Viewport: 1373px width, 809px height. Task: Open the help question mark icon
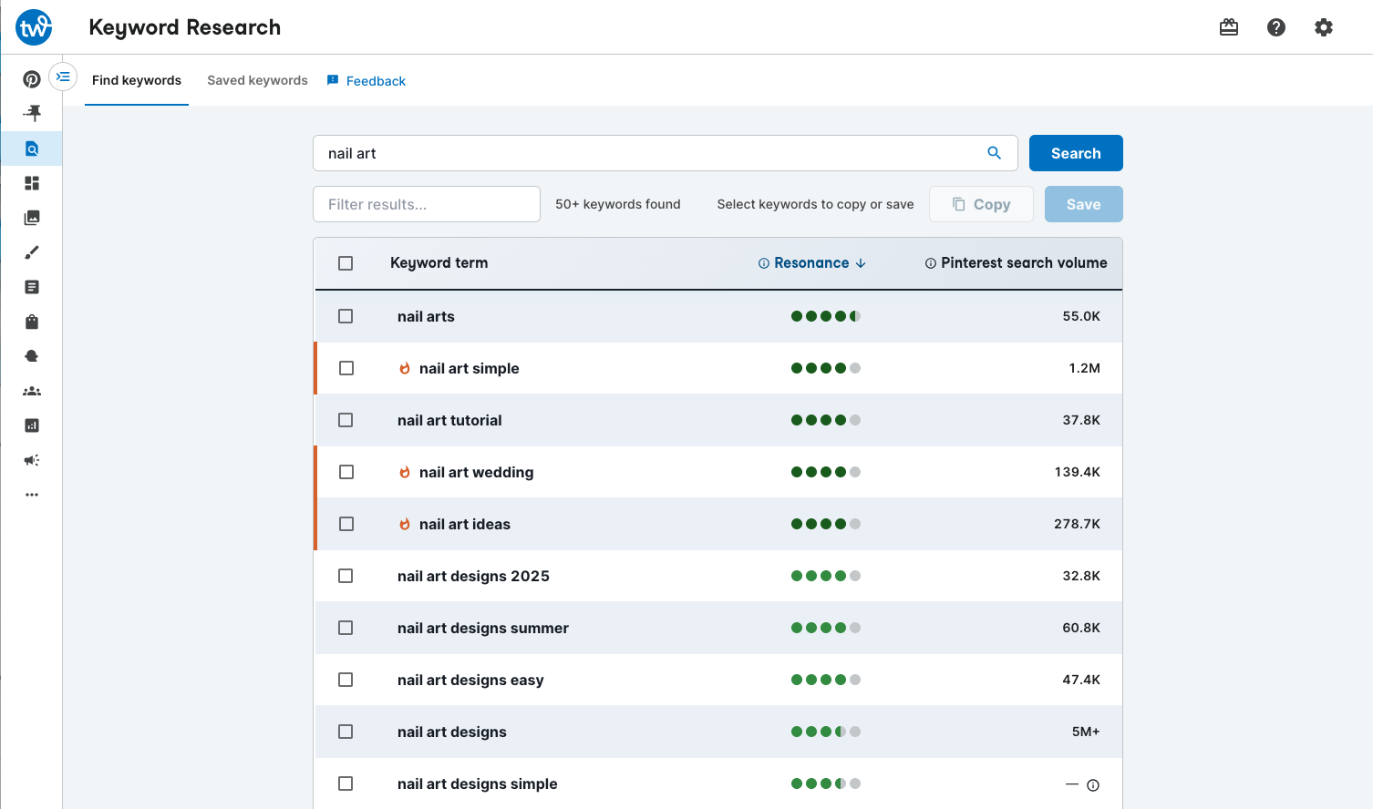[x=1276, y=27]
